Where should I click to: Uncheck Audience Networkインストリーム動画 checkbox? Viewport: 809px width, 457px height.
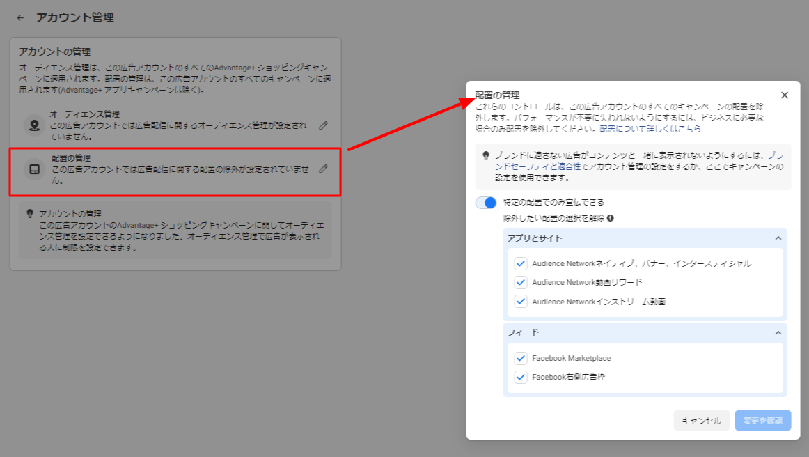520,302
